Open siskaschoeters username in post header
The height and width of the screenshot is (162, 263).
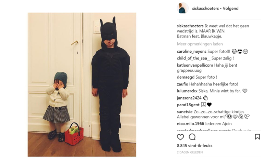pos(205,8)
